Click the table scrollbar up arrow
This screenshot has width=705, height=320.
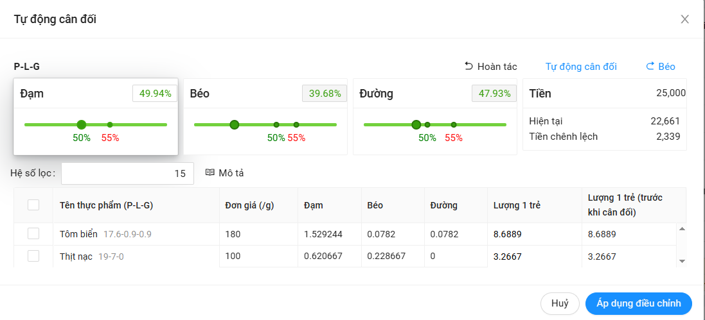point(682,228)
